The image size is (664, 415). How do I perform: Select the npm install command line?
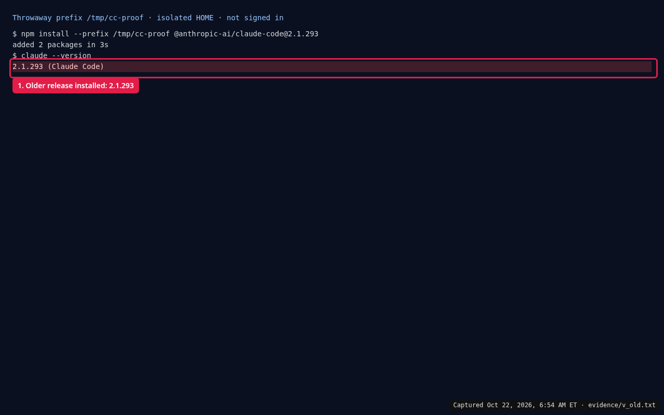165,34
